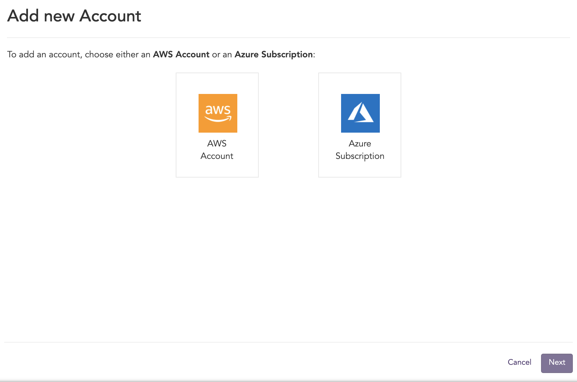Image resolution: width=577 pixels, height=382 pixels.
Task: Click the instruction text about choosing an account
Action: pyautogui.click(x=161, y=55)
